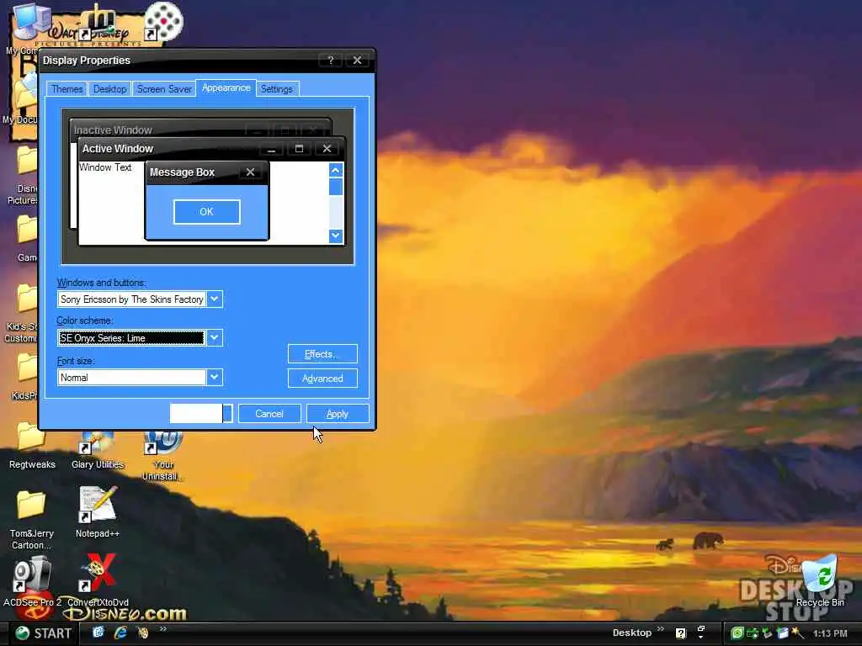Image resolution: width=862 pixels, height=646 pixels.
Task: Open the Settings tab
Action: [x=276, y=89]
